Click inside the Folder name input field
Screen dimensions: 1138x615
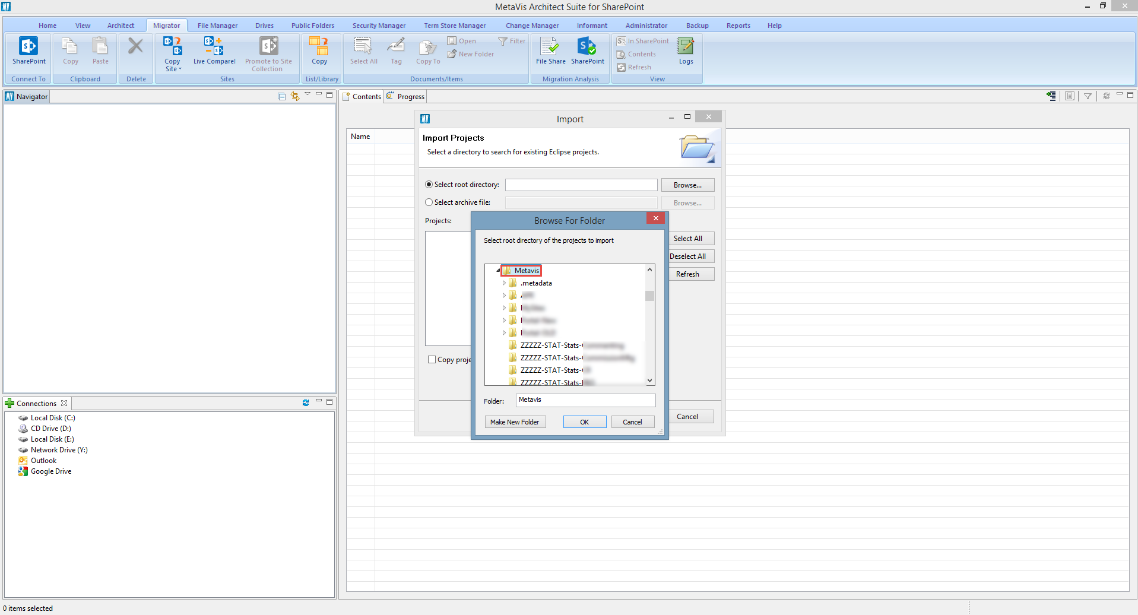585,400
